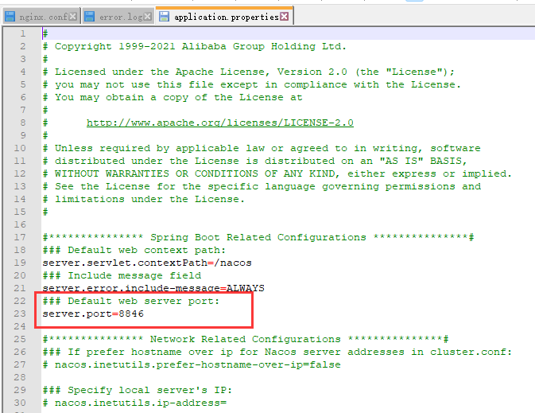Click the "### Default web context path:" comment
Screen dimensions: 535x413
pyautogui.click(x=134, y=250)
